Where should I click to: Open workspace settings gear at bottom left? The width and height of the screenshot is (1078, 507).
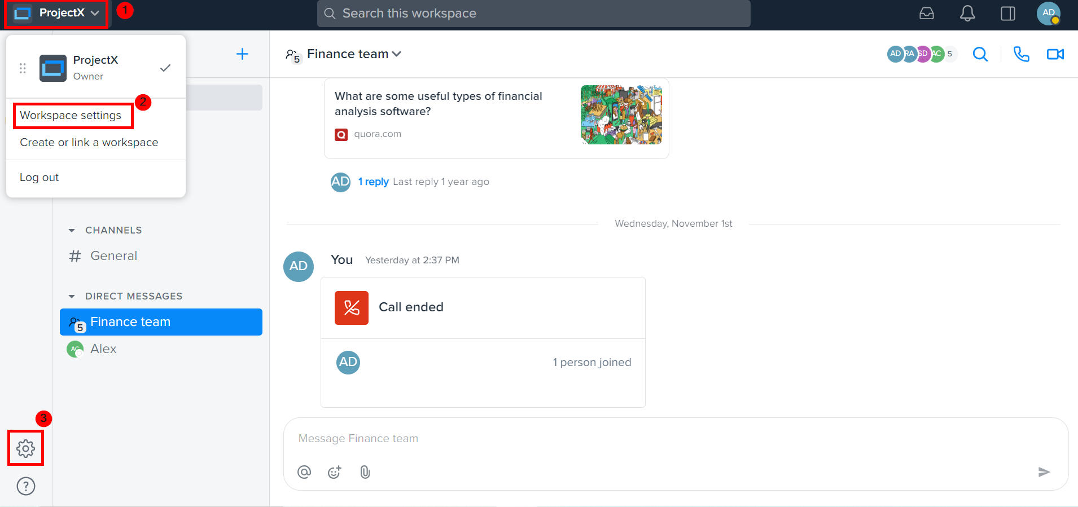[25, 448]
